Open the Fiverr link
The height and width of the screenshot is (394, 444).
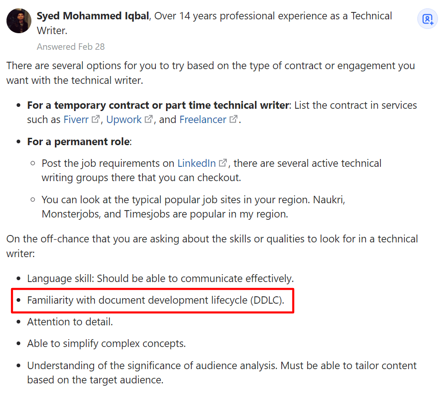point(76,119)
